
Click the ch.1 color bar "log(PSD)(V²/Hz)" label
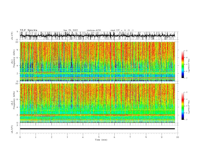pos(189,66)
